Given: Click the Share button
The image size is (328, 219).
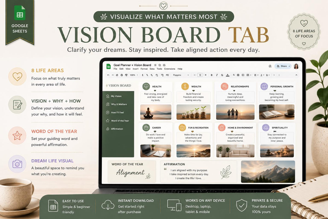Looking at the screenshot, I should tap(283, 66).
